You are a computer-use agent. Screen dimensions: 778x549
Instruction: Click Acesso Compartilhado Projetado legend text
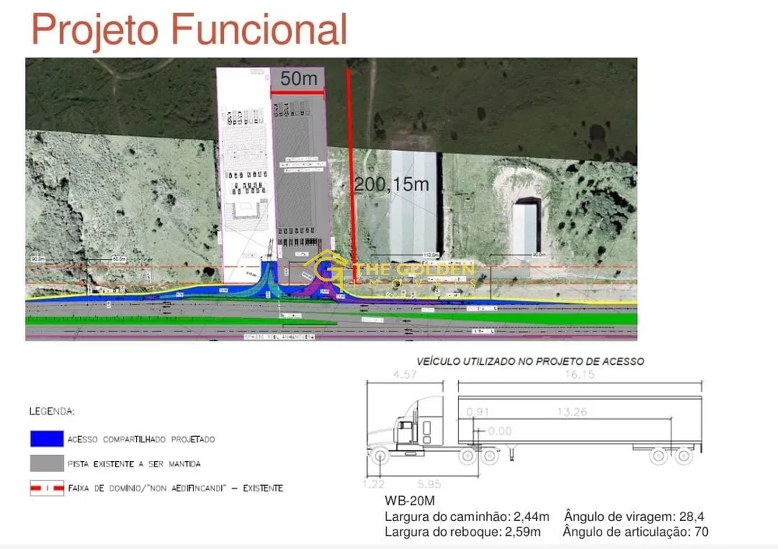142,439
